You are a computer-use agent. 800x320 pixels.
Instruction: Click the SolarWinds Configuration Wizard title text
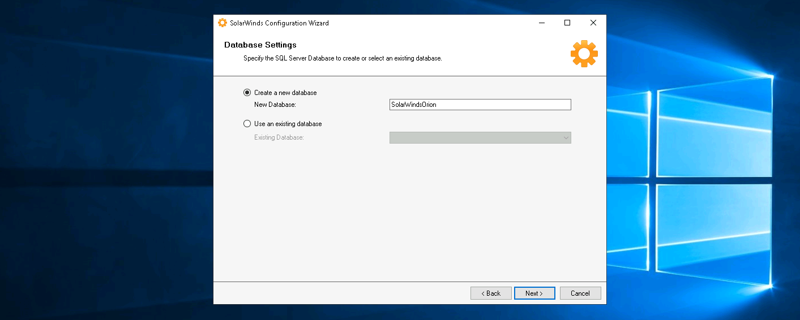point(279,23)
